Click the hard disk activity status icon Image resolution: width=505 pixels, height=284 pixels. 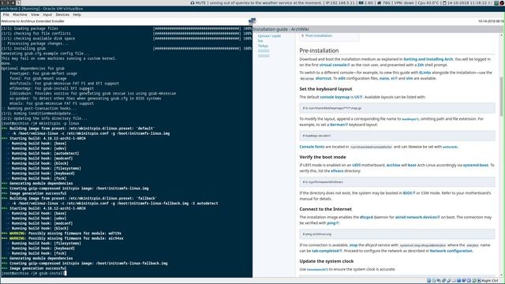pyautogui.click(x=428, y=281)
